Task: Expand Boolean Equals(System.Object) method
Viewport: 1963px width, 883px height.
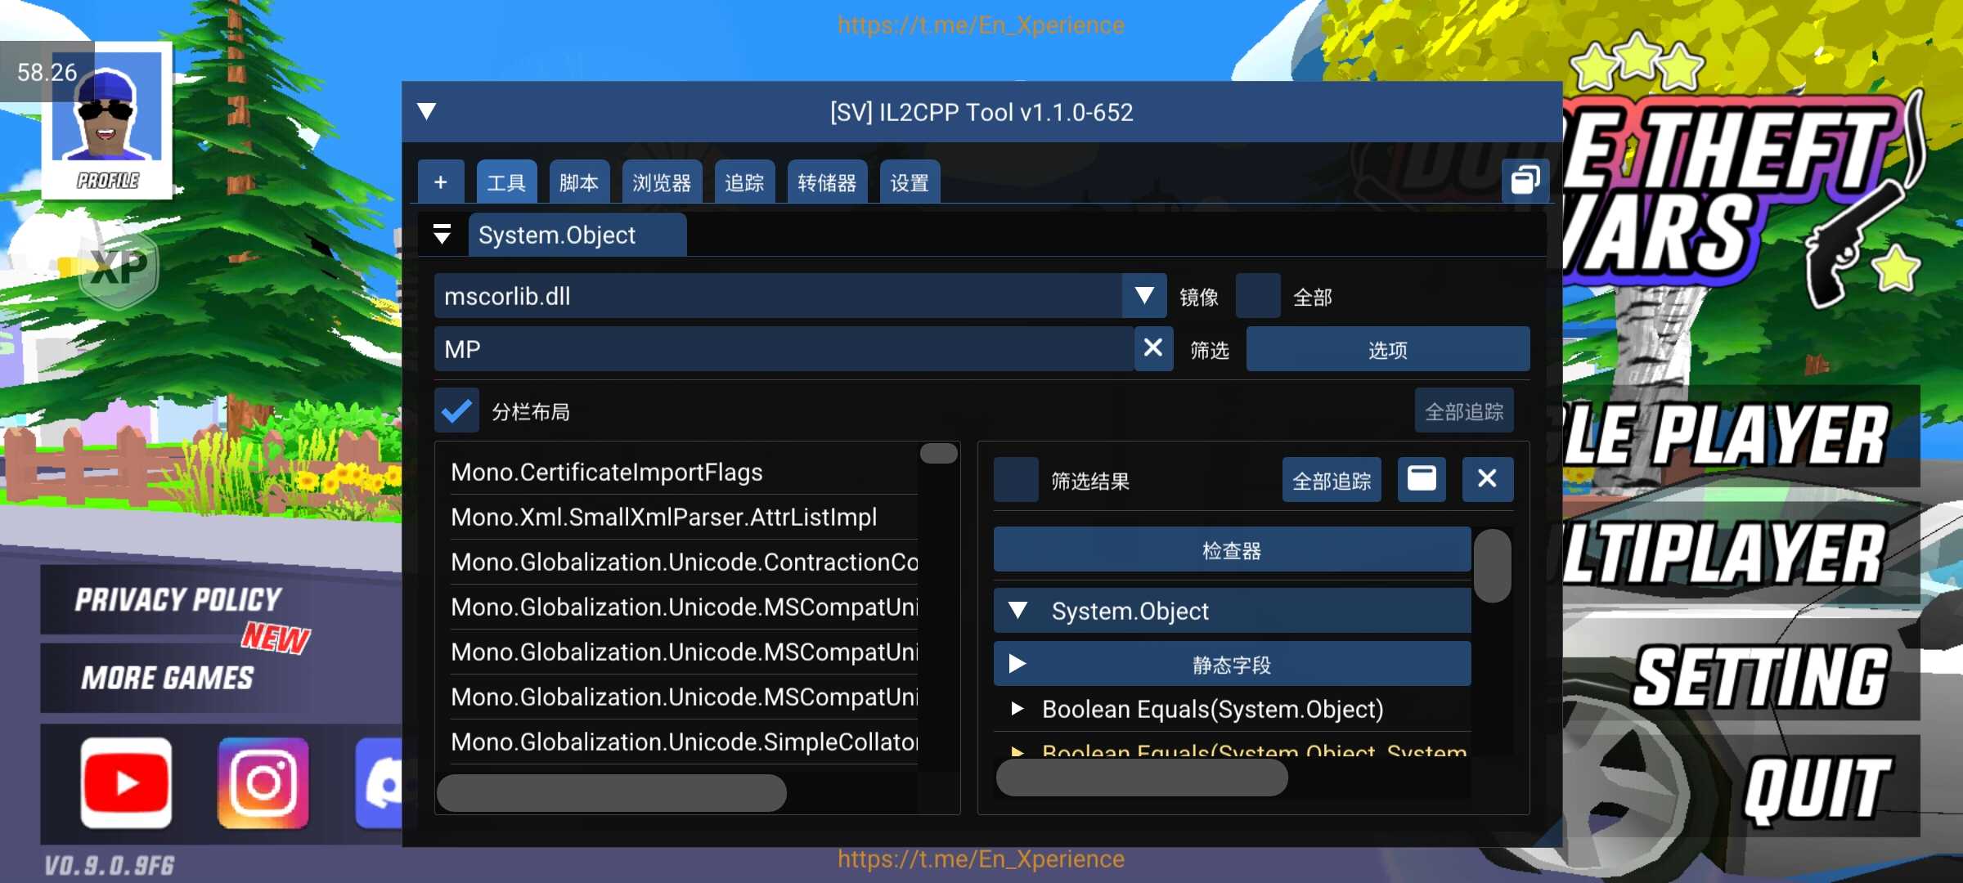Action: pos(1017,709)
